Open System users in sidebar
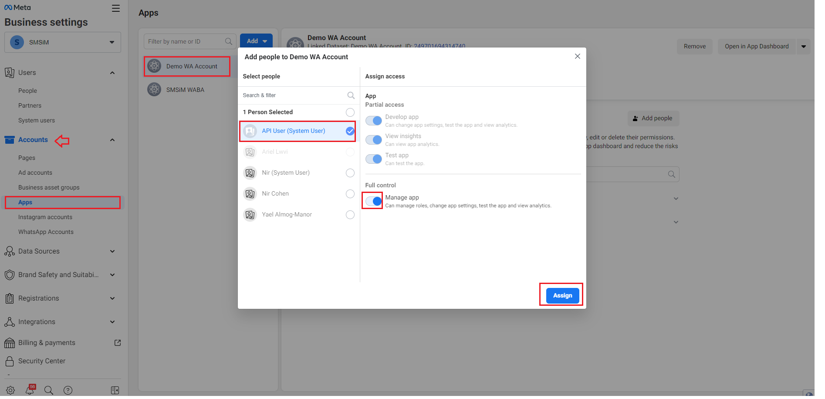Viewport: 825px width, 399px height. [x=37, y=120]
